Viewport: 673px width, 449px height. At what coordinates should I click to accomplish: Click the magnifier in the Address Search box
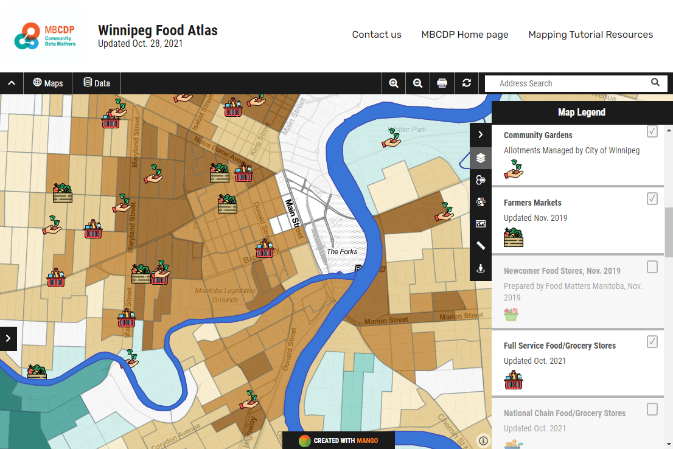tap(655, 82)
